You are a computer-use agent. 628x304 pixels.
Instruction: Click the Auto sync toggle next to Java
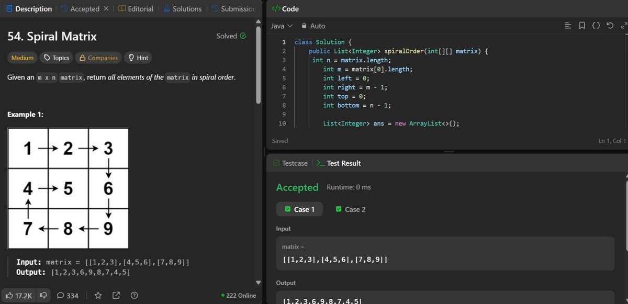tap(313, 26)
